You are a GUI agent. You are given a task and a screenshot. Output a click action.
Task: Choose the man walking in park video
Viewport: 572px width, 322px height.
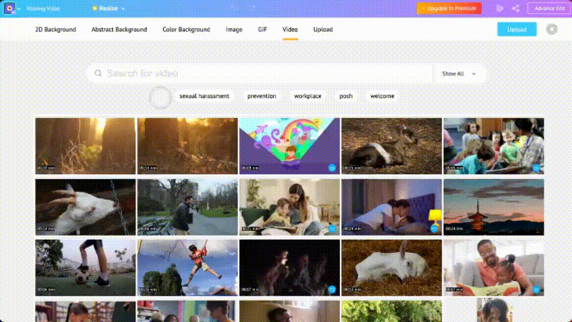(x=187, y=207)
